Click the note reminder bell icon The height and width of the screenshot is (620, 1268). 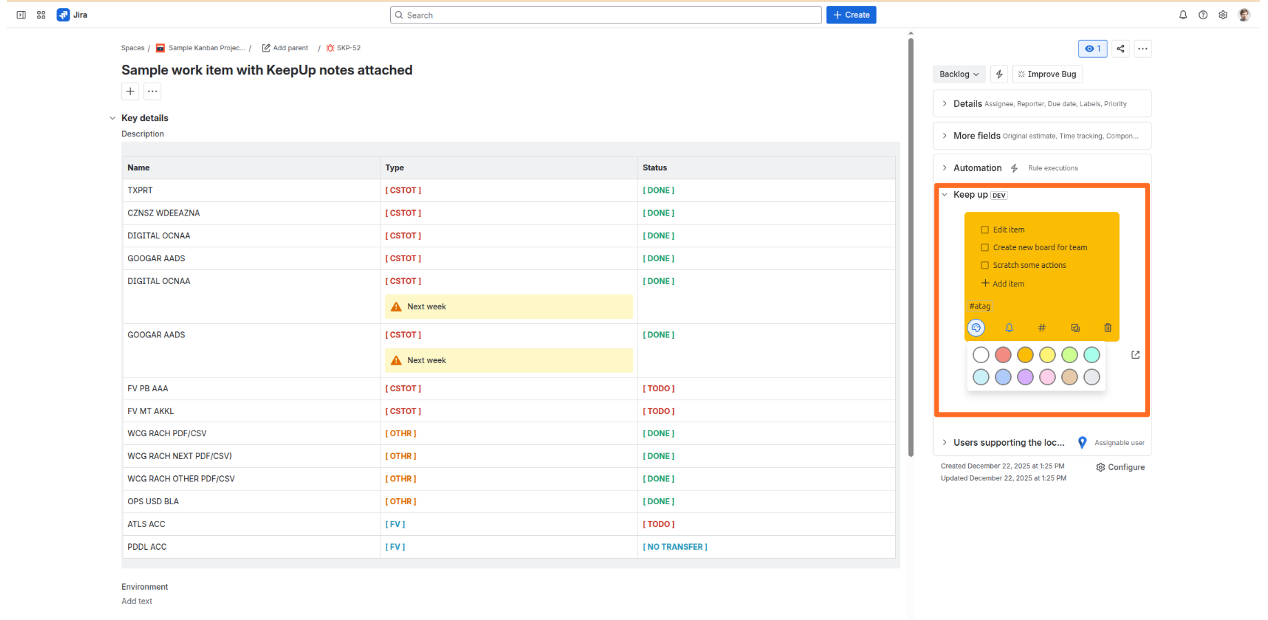pyautogui.click(x=1009, y=328)
